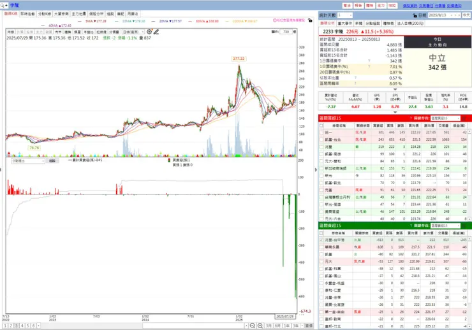Screen dimensions: 472x330
Task: Check the box for 華南永昌 in sell list
Action: [x=321, y=247]
